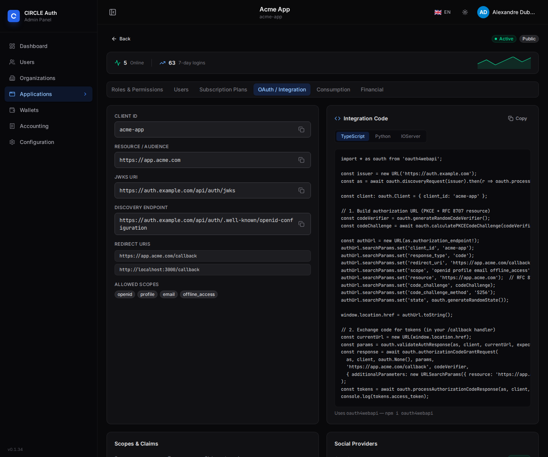Click the profile scope chip
This screenshot has height=457, width=548.
[147, 294]
